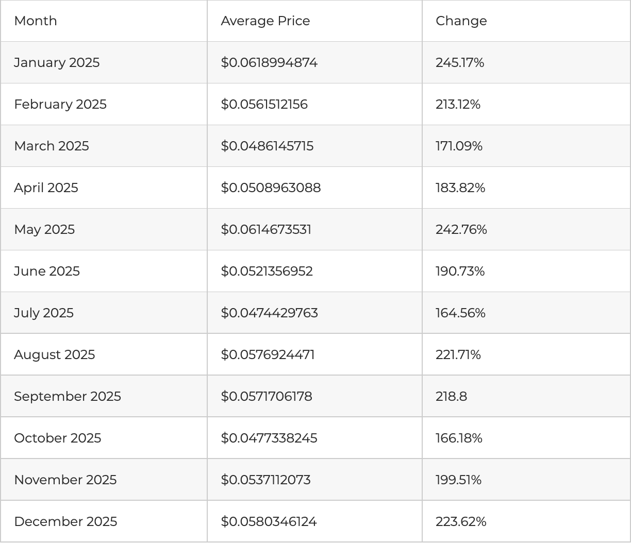Click the April 2025 change 183.82%
The width and height of the screenshot is (631, 543).
click(460, 188)
